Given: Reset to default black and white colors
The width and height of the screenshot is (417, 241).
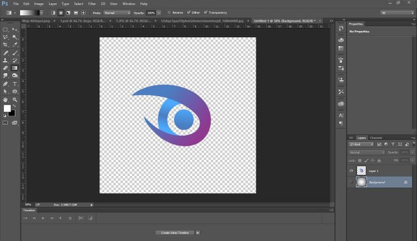Looking at the screenshot, I should coord(5,116).
